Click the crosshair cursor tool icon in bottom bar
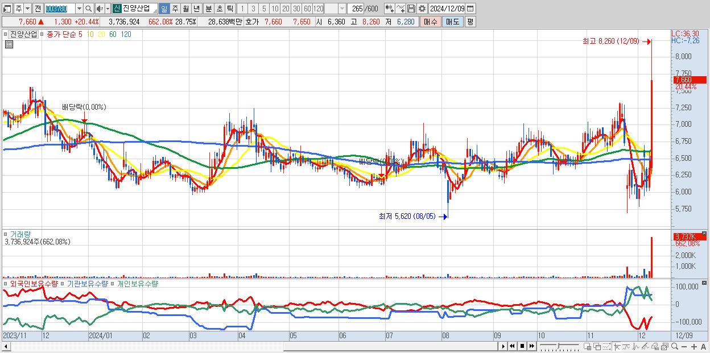The width and height of the screenshot is (710, 353). (x=617, y=347)
